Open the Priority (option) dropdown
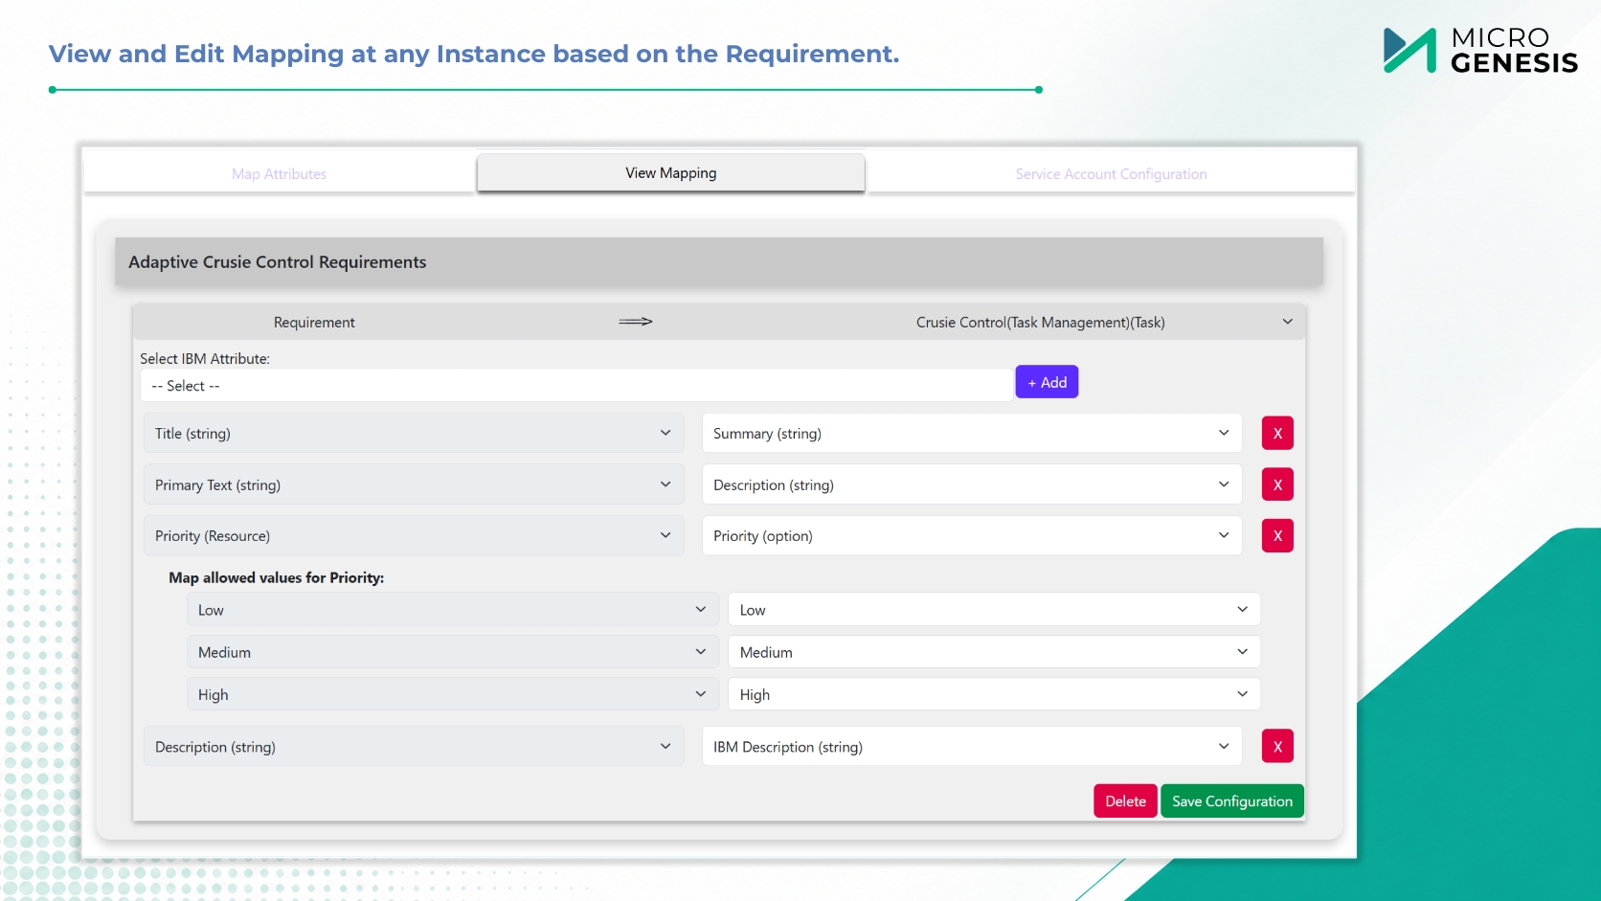The image size is (1601, 901). point(972,535)
